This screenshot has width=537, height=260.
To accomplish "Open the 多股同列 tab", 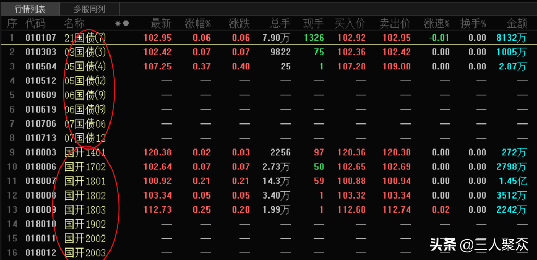I will [89, 9].
